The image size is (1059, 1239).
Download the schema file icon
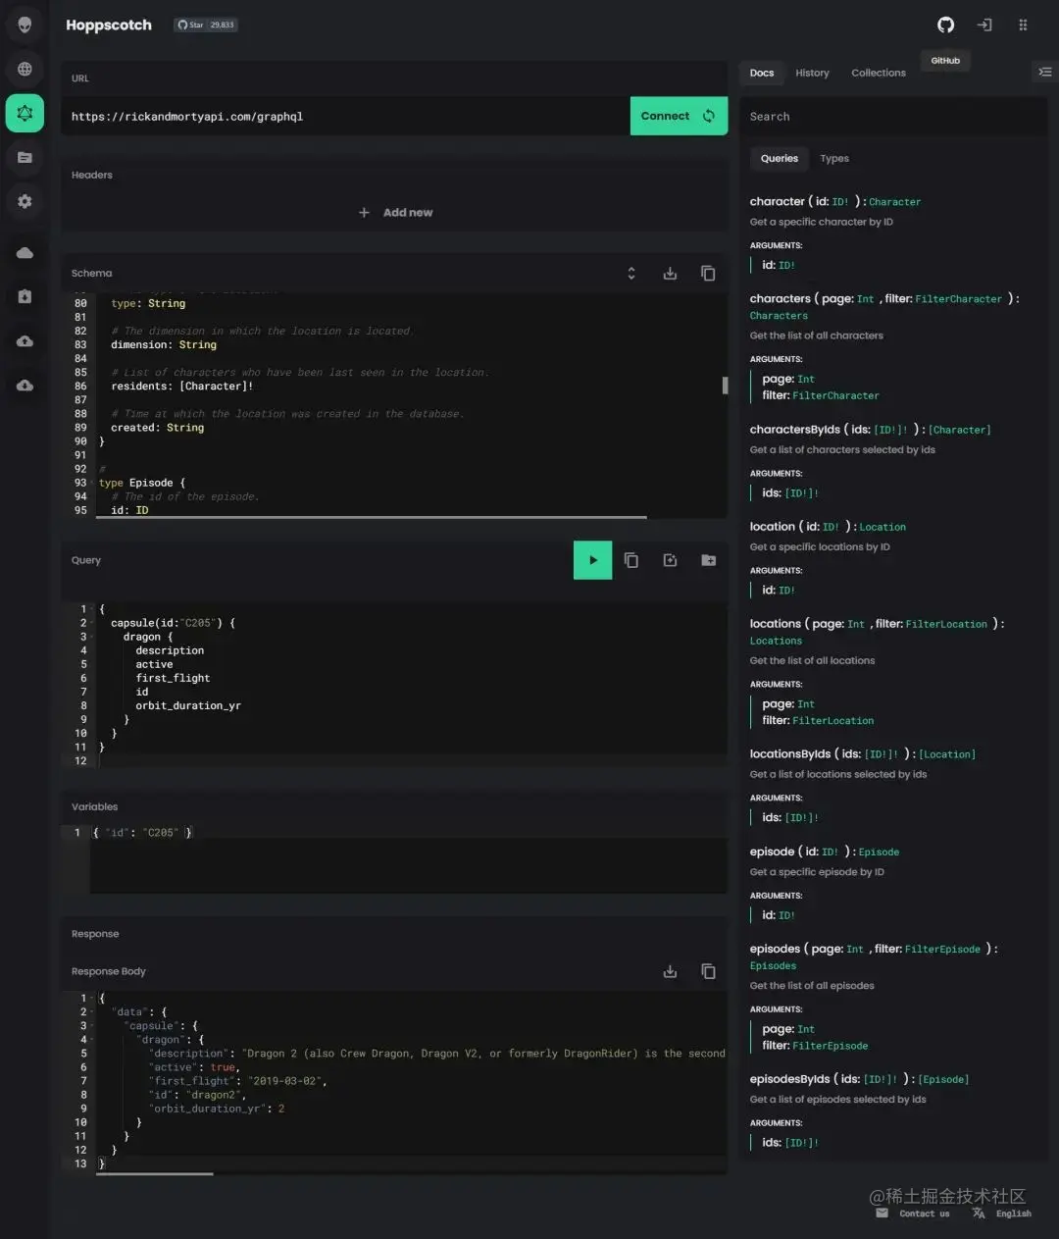(670, 273)
